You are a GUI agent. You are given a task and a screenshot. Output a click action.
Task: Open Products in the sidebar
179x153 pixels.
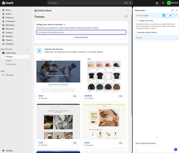click(x=10, y=18)
